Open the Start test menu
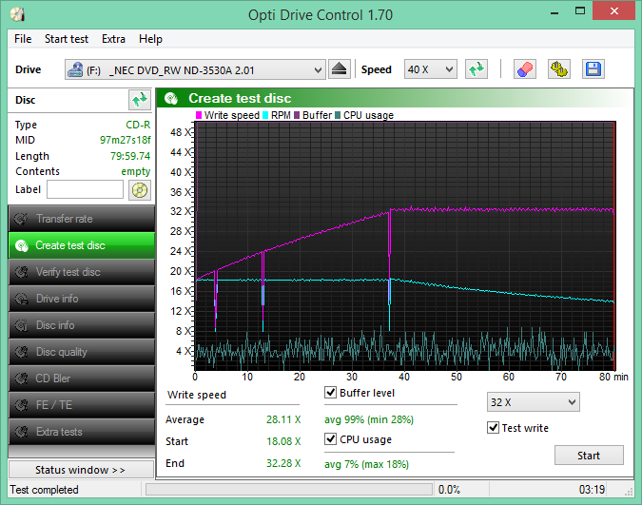Viewport: 642px width, 505px height. point(67,39)
